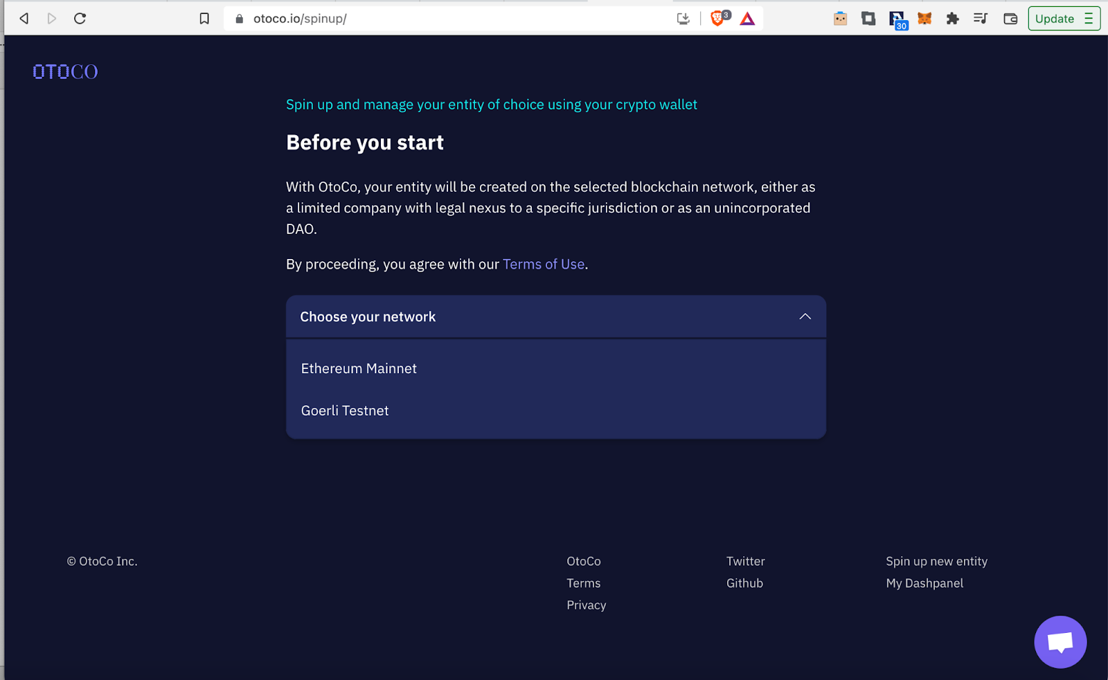Select Goerli Testnet network option
Viewport: 1108px width, 680px height.
(345, 411)
